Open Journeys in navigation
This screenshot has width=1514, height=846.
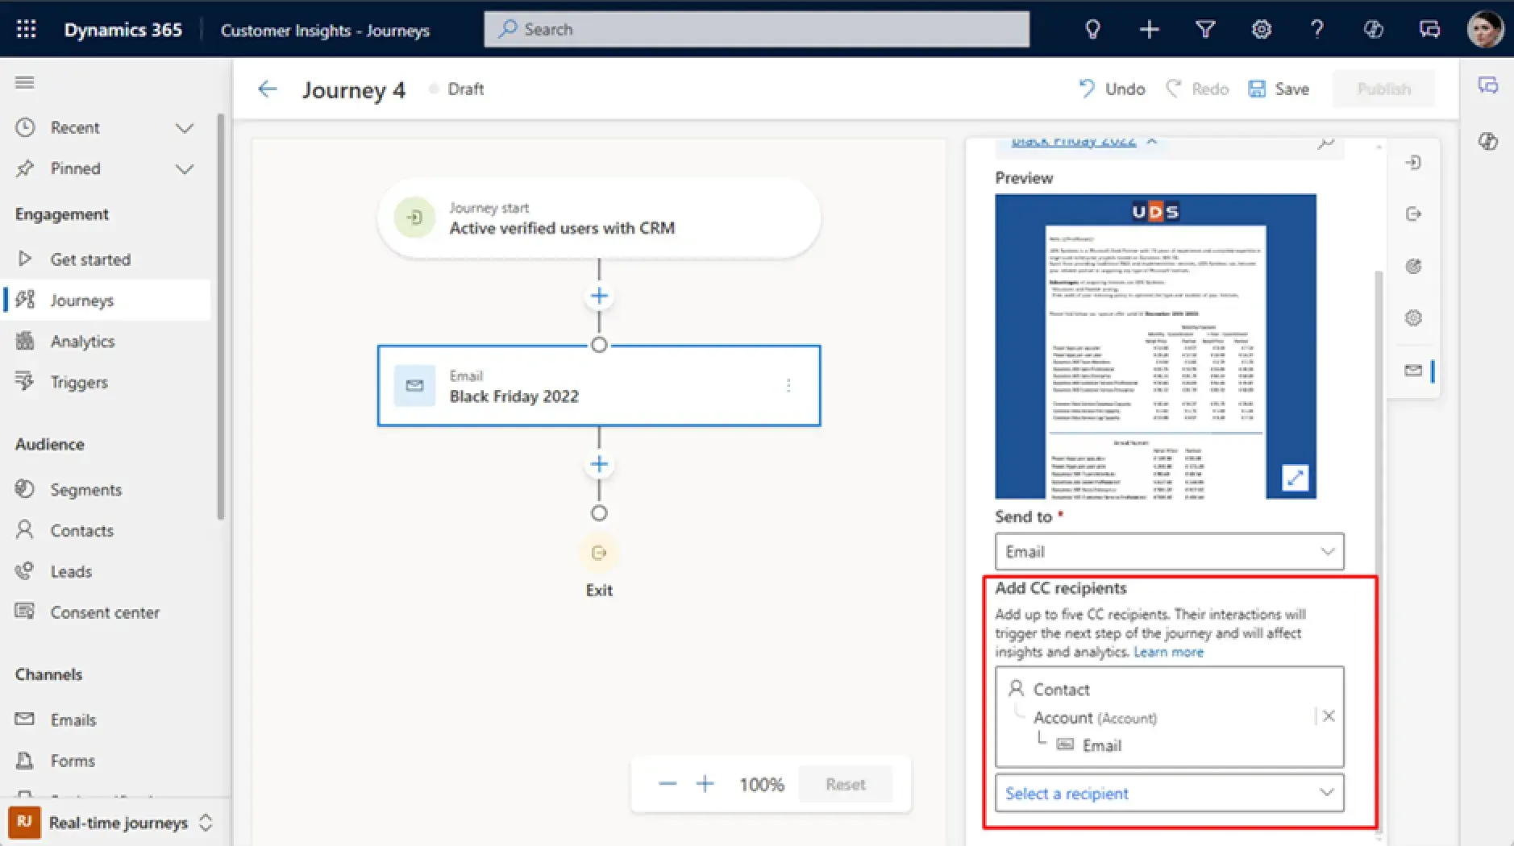pyautogui.click(x=106, y=301)
